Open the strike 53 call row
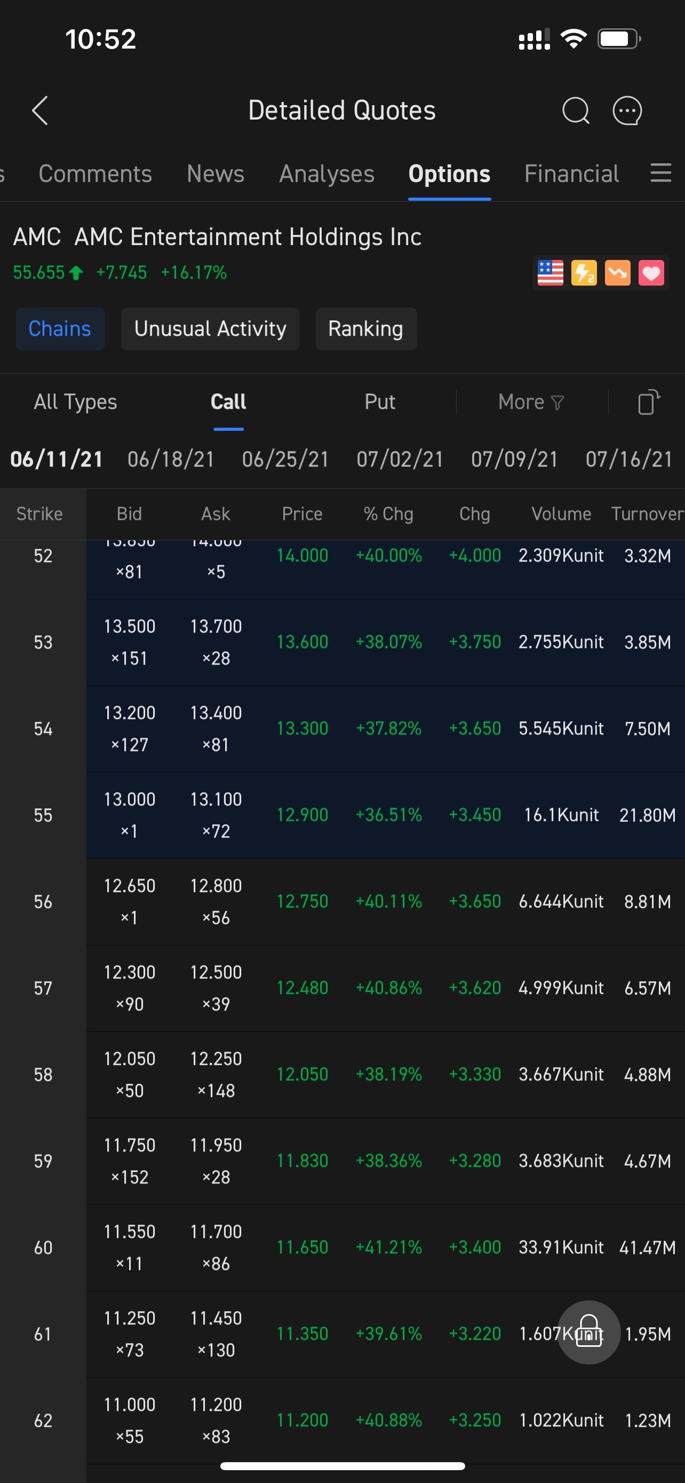685x1483 pixels. [x=342, y=642]
